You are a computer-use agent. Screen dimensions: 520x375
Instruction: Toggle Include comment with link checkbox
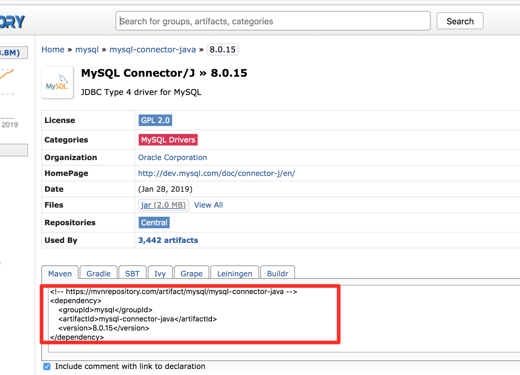(x=47, y=366)
